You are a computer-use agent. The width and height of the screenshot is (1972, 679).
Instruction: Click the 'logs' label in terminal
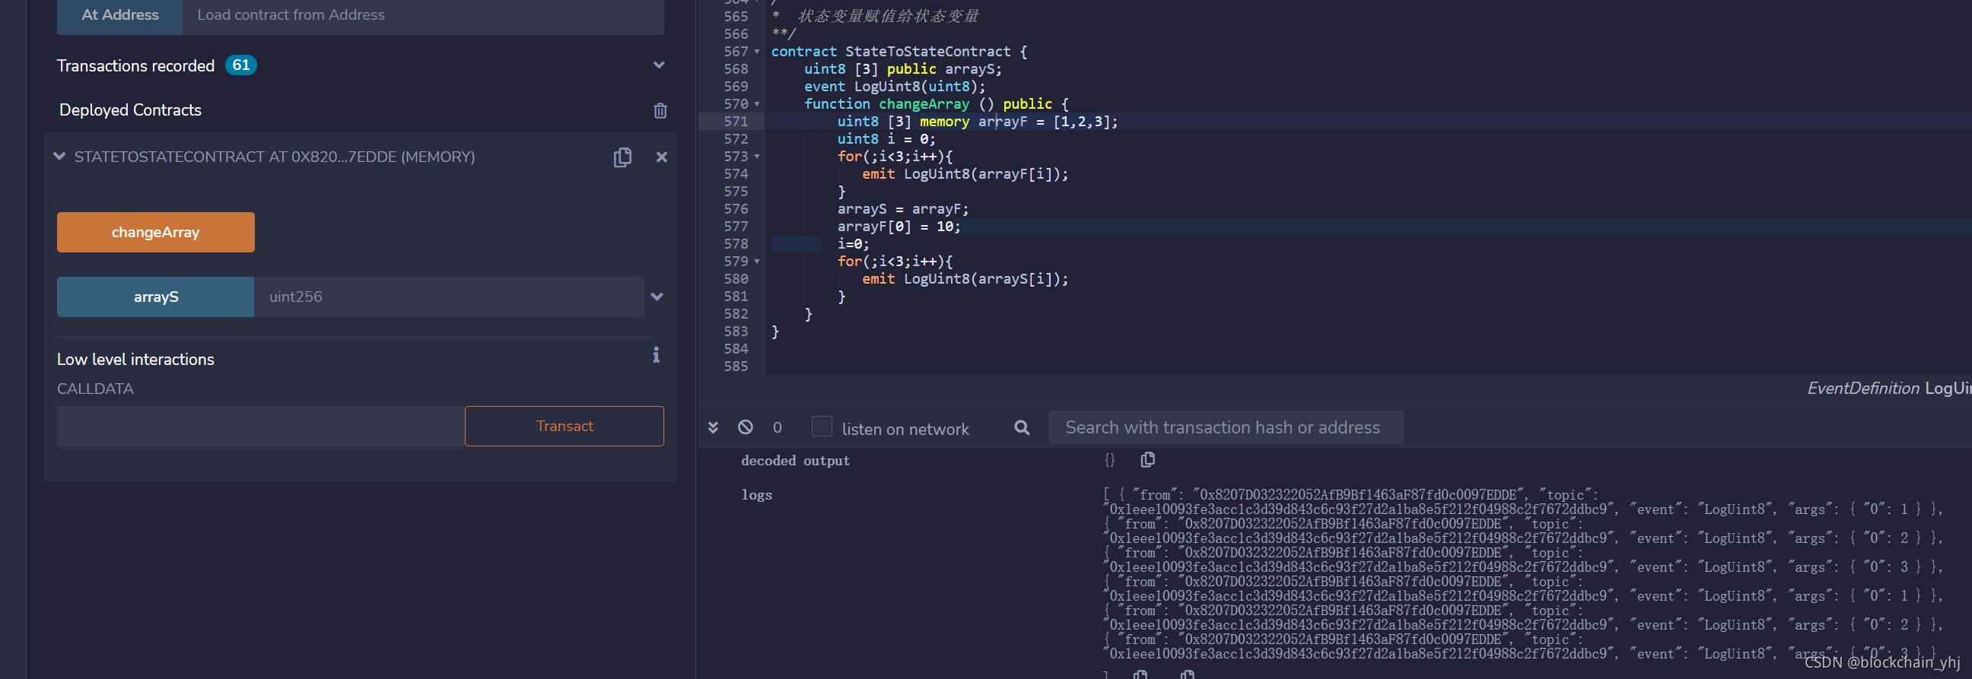point(756,495)
